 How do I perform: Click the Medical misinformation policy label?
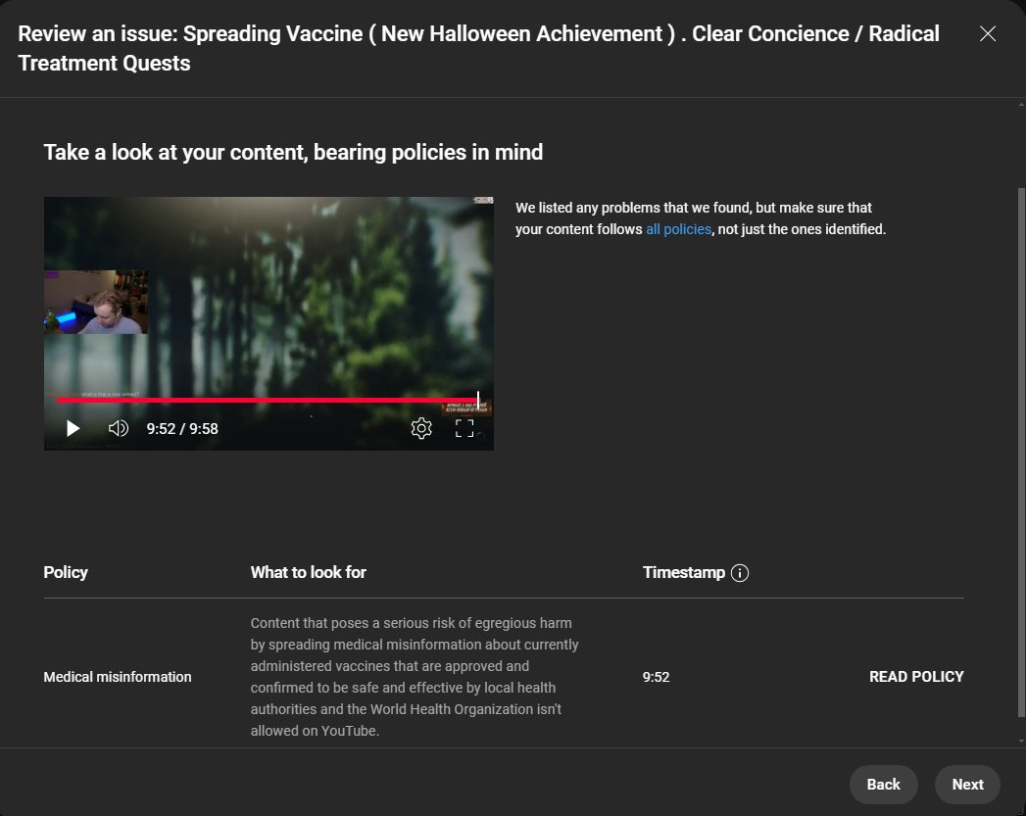(x=118, y=677)
